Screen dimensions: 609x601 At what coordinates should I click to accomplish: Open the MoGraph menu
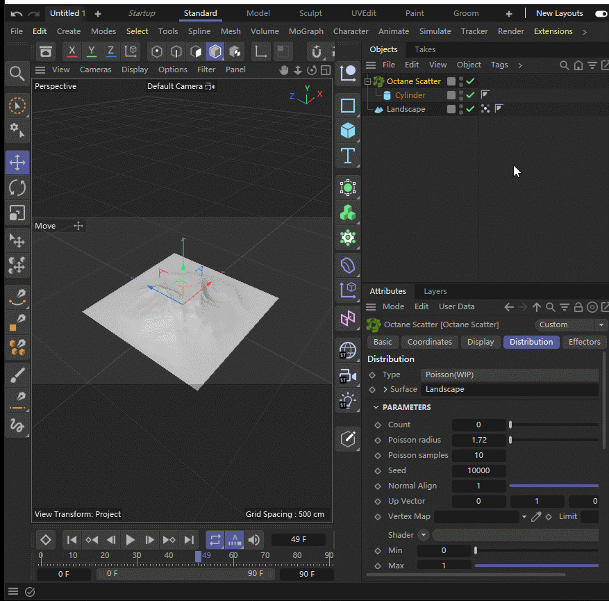[306, 31]
